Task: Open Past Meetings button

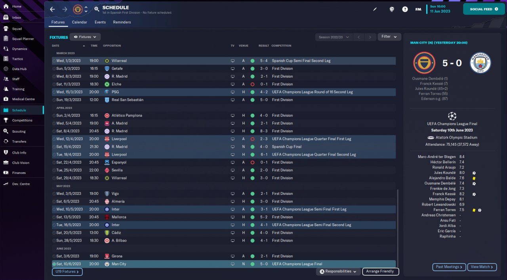Action: (x=449, y=267)
